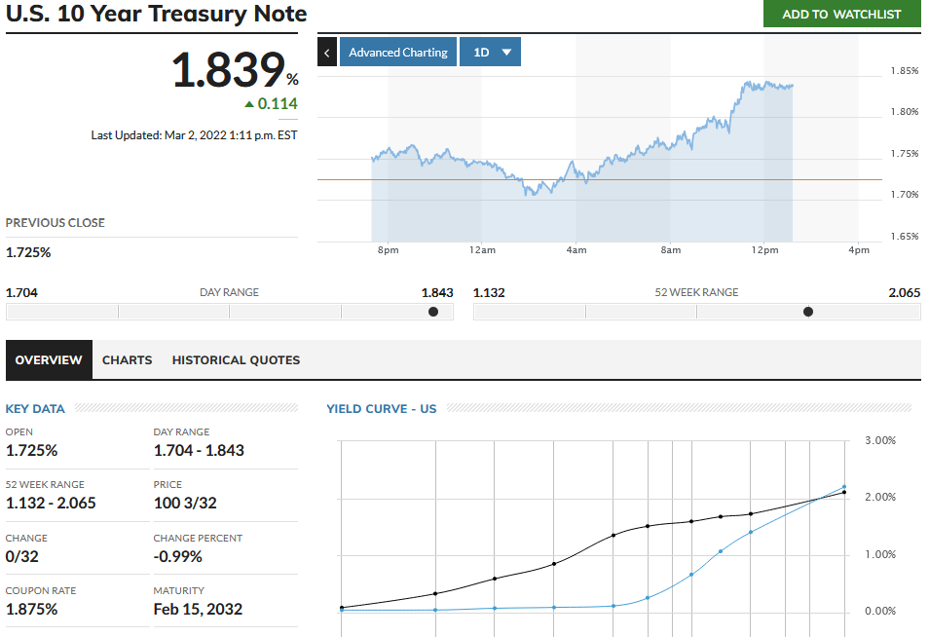Click the 1.843 high label beside Day Range bar
Viewport: 929px width, 637px height.
click(x=437, y=293)
